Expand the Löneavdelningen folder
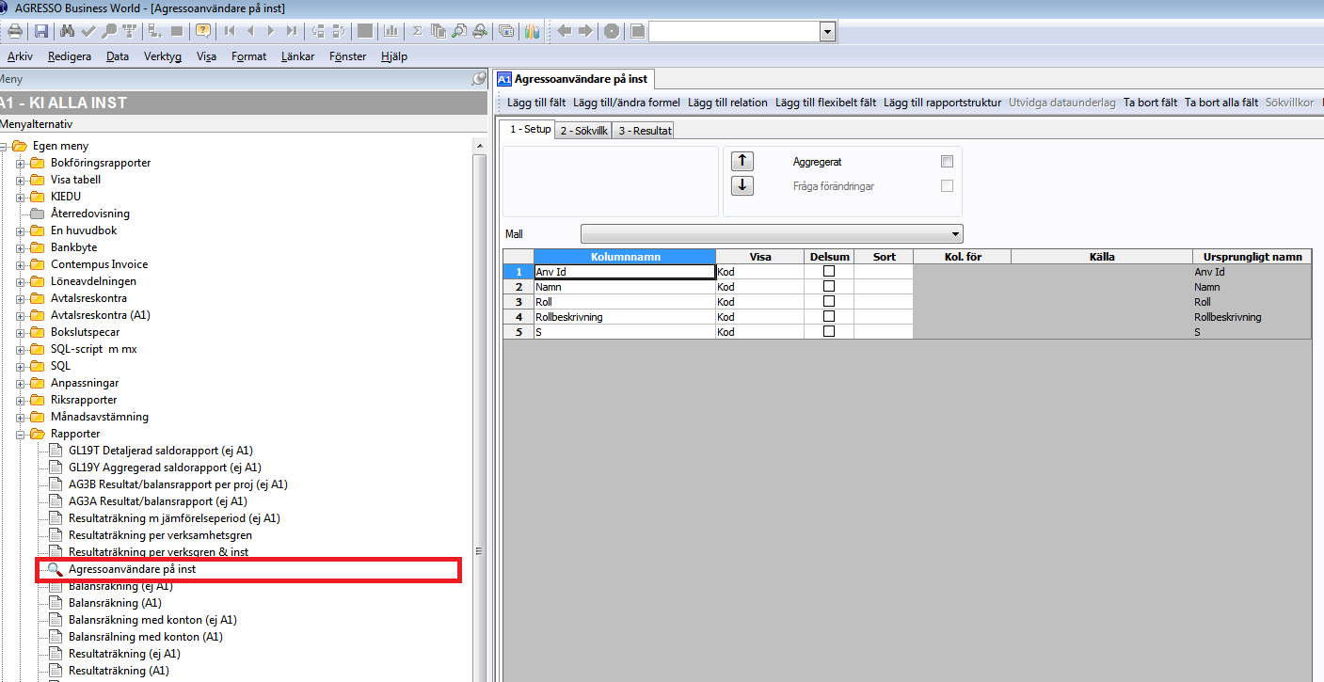1324x682 pixels. (x=21, y=281)
